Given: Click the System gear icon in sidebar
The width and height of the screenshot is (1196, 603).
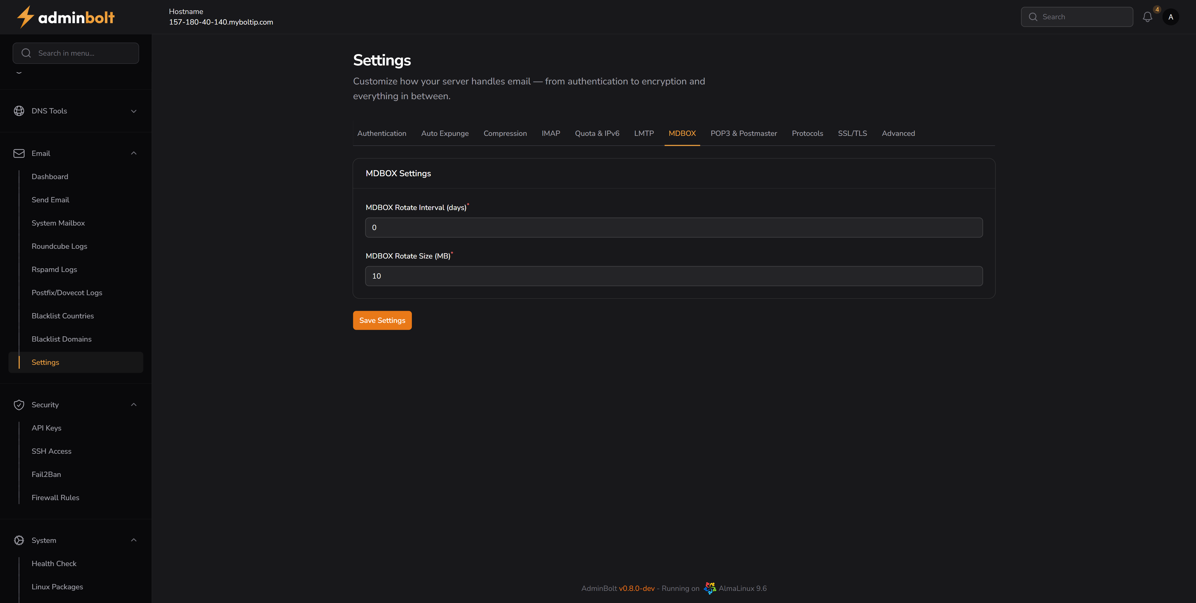Looking at the screenshot, I should [19, 540].
